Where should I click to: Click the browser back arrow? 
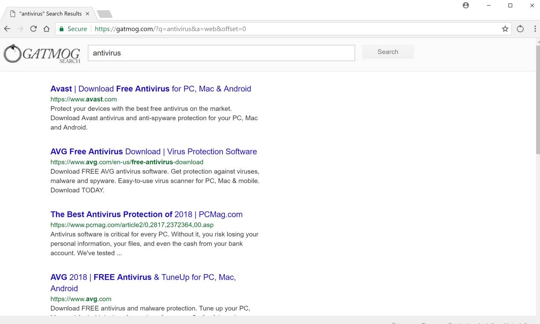point(7,29)
